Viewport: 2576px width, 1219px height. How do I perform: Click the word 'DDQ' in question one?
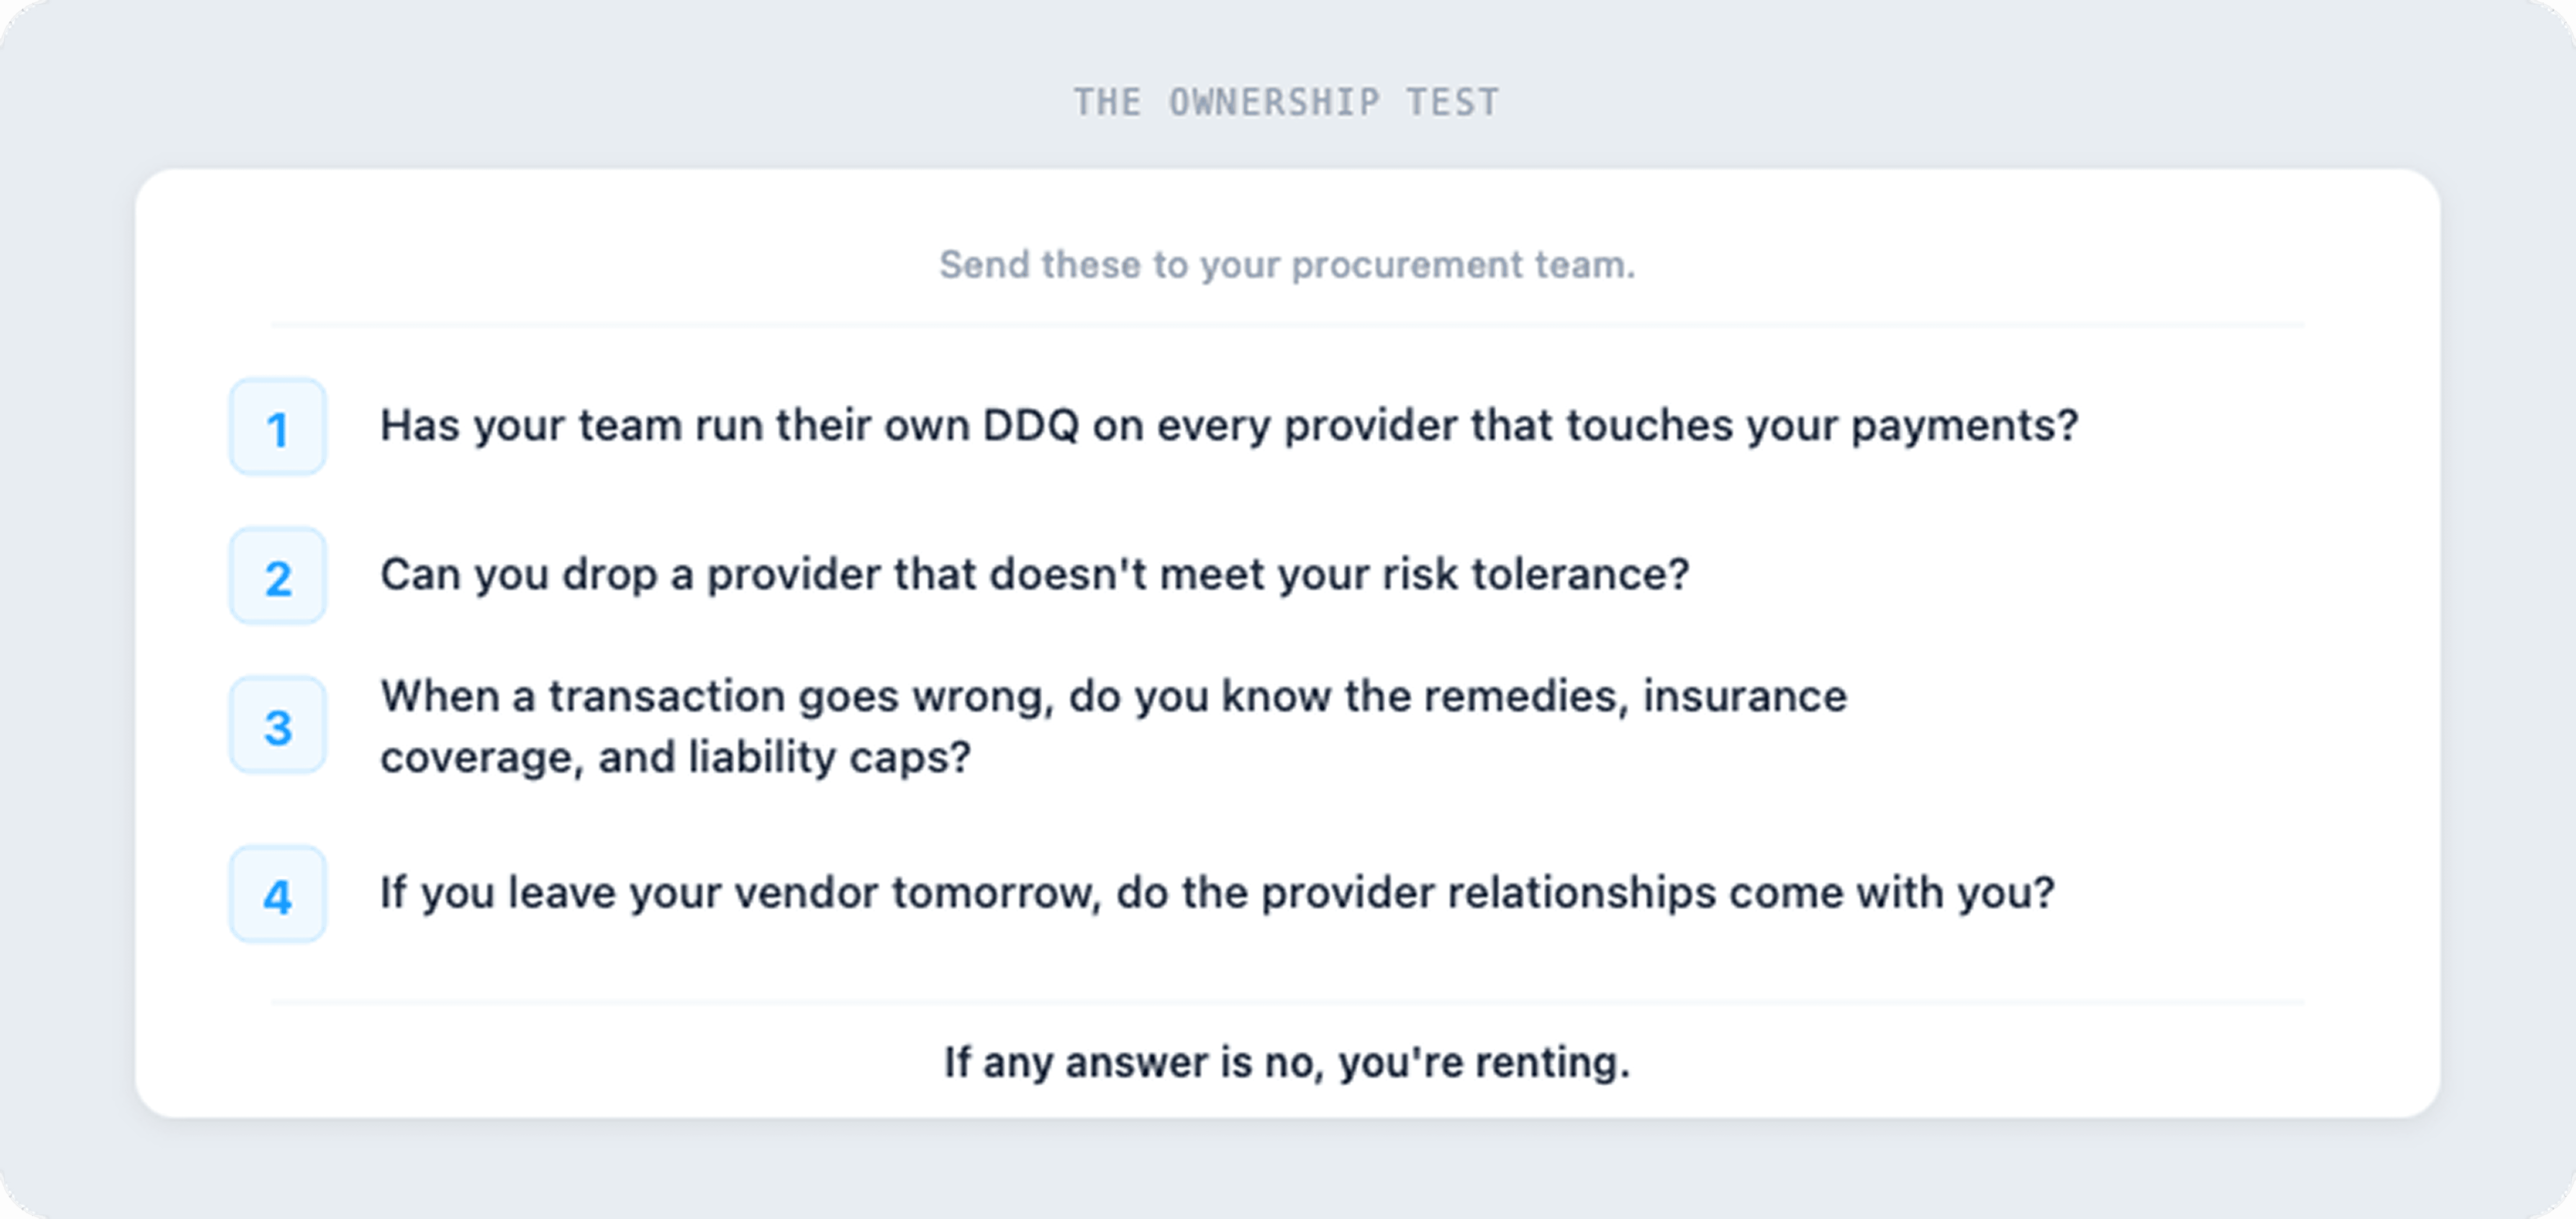pos(1030,426)
